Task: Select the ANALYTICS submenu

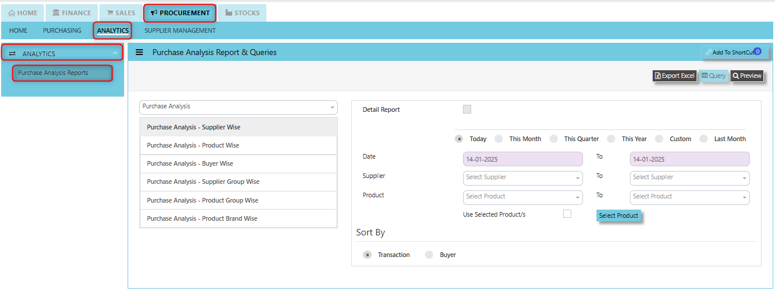Action: 112,30
